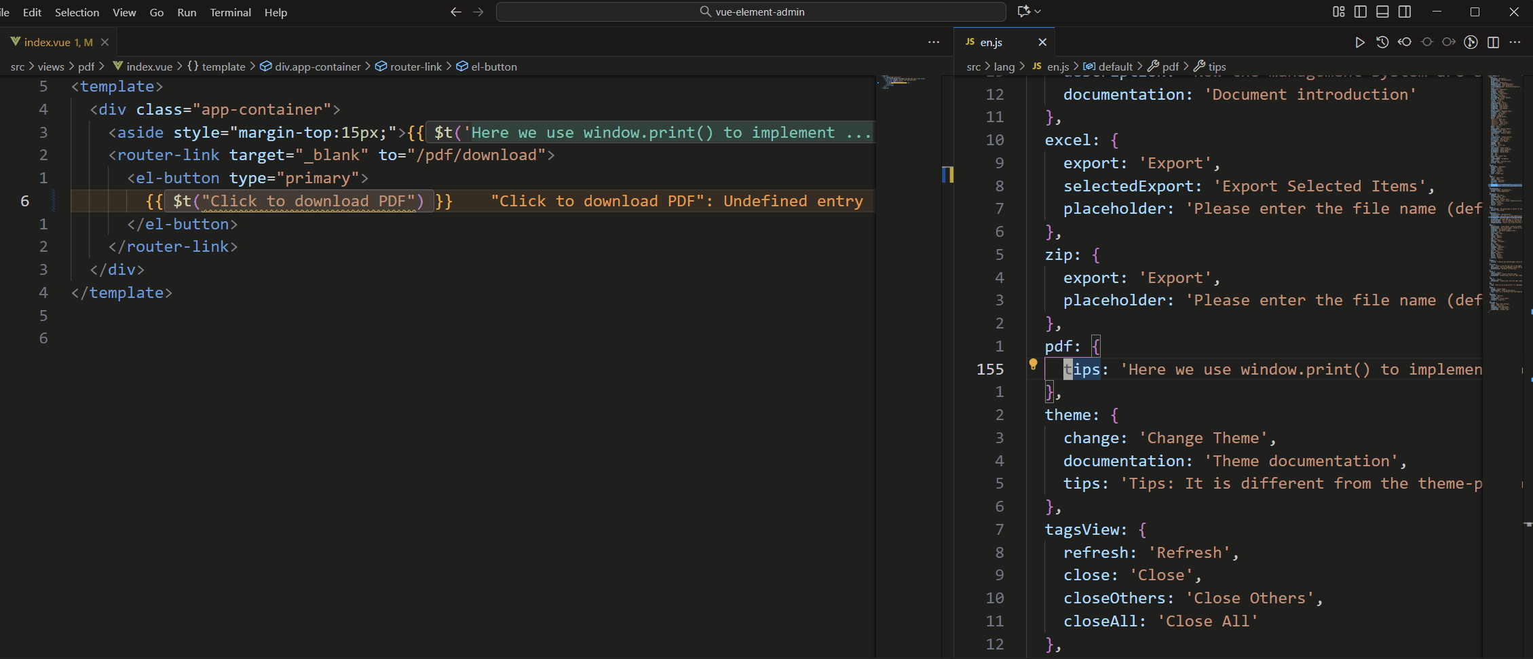Image resolution: width=1533 pixels, height=659 pixels.
Task: Navigate back using the back arrow
Action: tap(455, 12)
